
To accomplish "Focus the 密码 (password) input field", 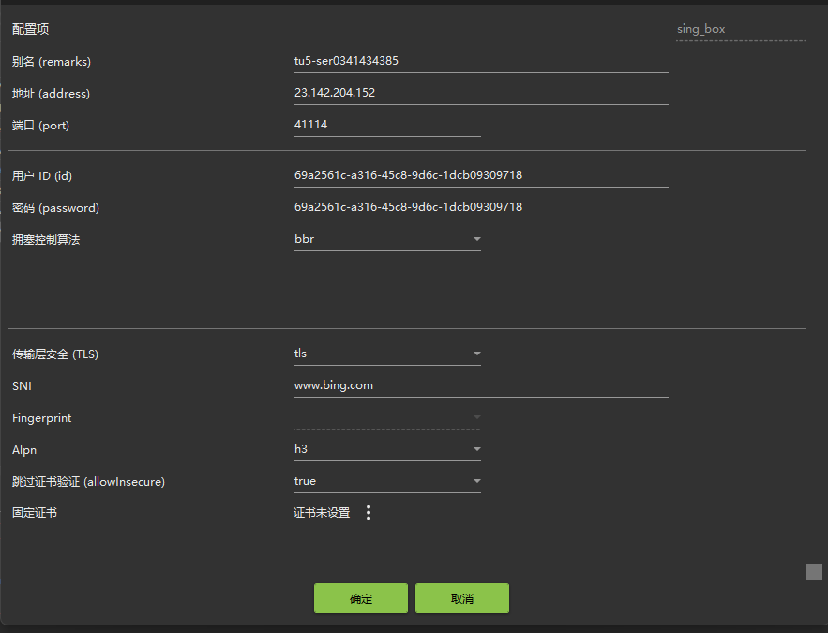I will 480,207.
